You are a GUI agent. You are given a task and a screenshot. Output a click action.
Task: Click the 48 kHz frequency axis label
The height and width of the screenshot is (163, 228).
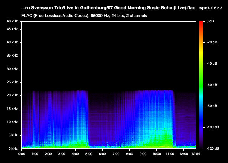click(x=12, y=21)
